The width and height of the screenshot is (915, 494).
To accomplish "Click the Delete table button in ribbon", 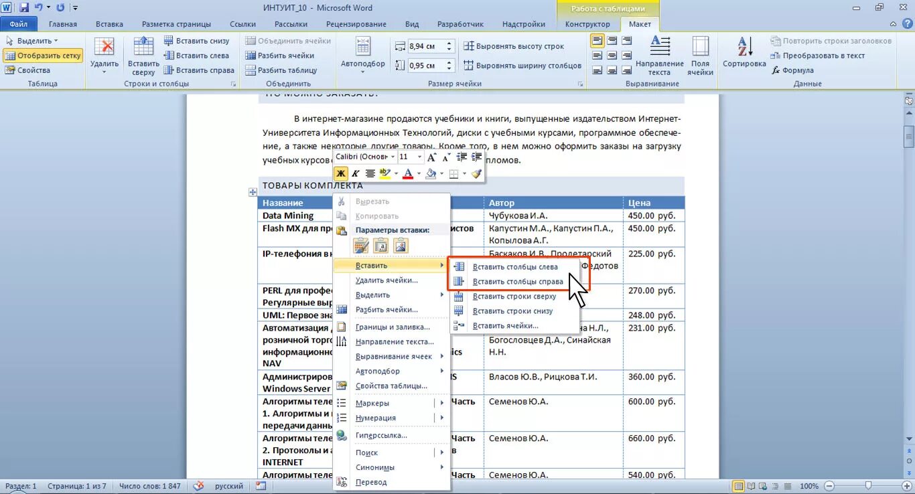I will point(104,55).
